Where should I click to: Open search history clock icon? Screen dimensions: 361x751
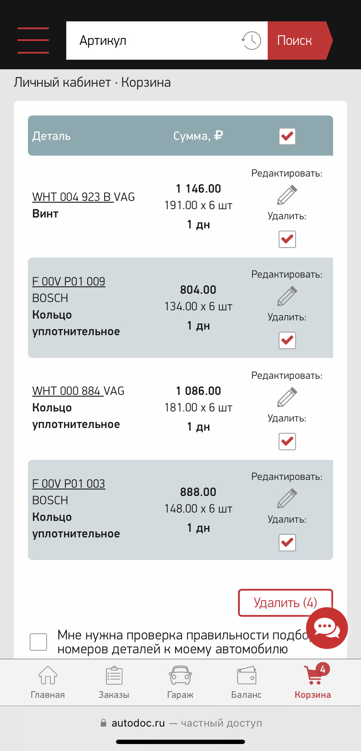[251, 41]
